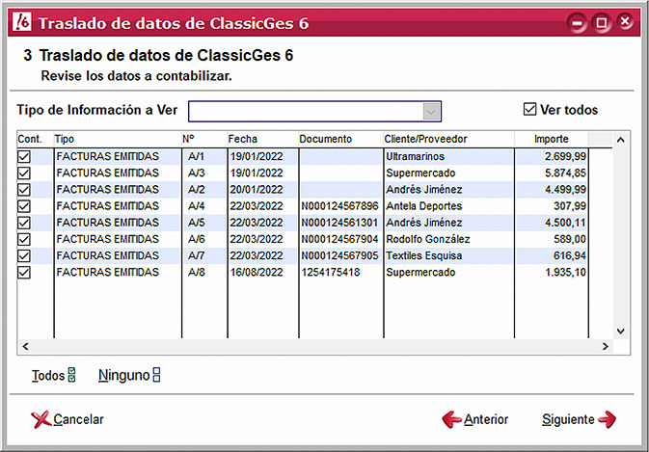Viewport: 649px width, 452px height.
Task: Click the amount 589,00
Action: (x=570, y=239)
